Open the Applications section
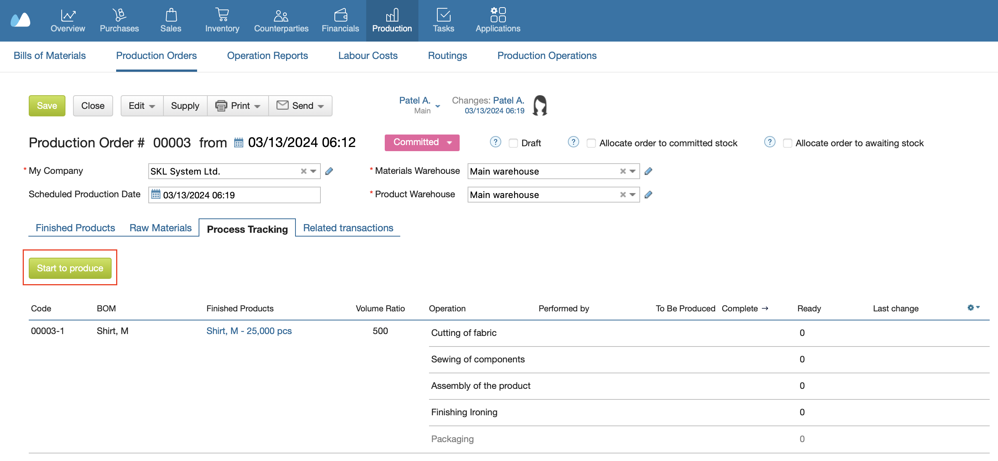Screen dimensions: 998x461 [x=498, y=20]
